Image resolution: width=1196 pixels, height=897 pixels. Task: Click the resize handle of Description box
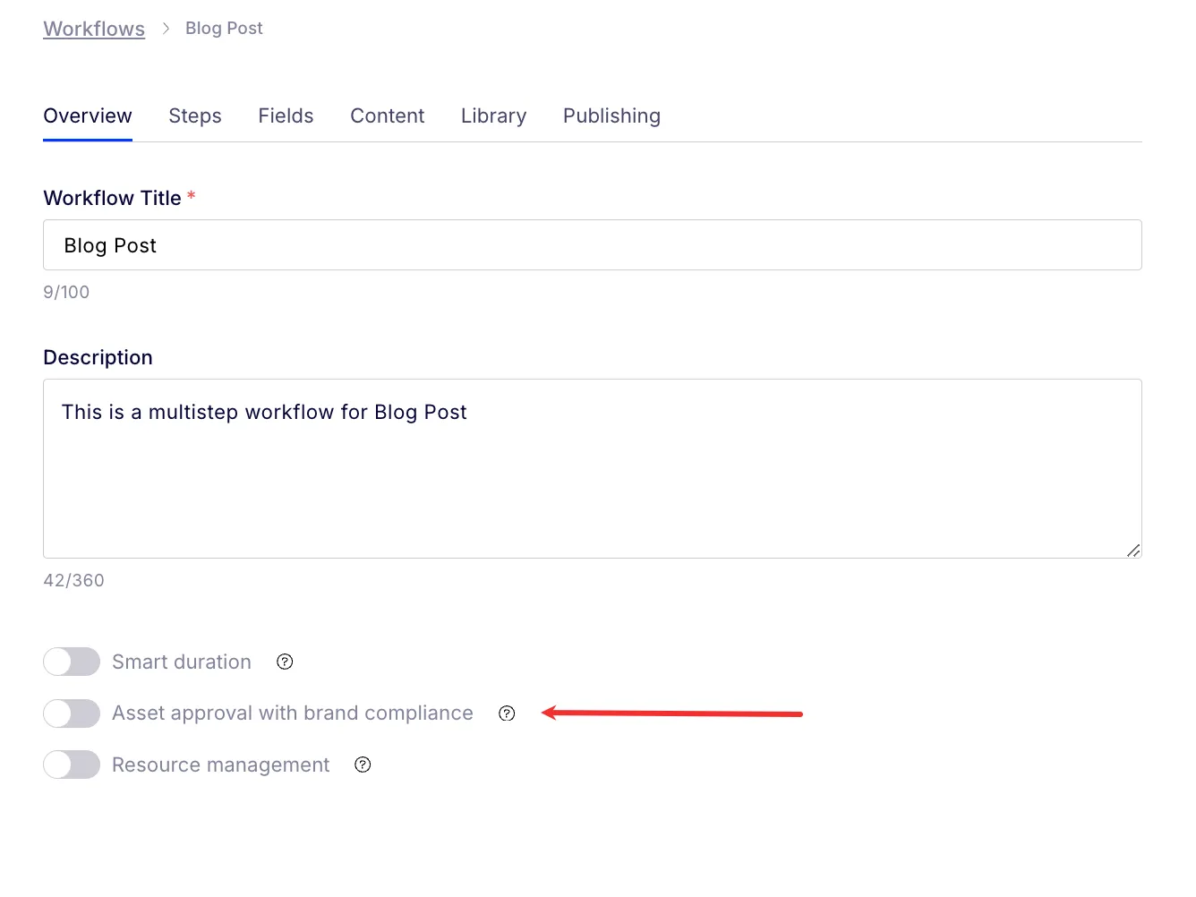pos(1133,551)
